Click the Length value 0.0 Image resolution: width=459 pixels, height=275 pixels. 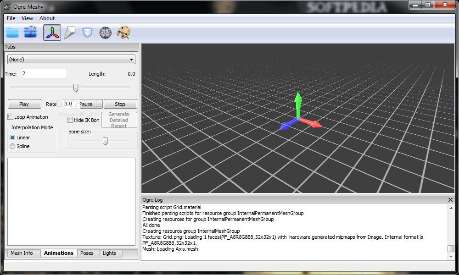(131, 74)
